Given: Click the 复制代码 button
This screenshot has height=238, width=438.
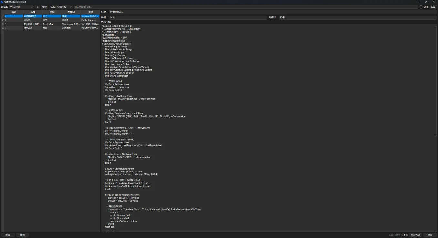Looking at the screenshot, I should pos(415,235).
